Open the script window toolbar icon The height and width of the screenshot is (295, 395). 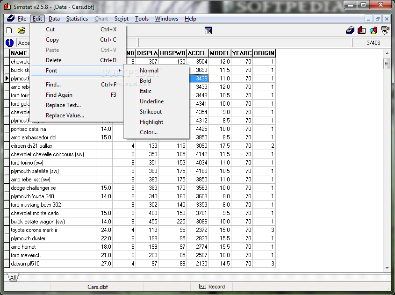click(385, 30)
